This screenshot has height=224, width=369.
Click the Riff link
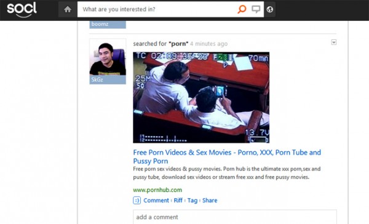tap(178, 201)
